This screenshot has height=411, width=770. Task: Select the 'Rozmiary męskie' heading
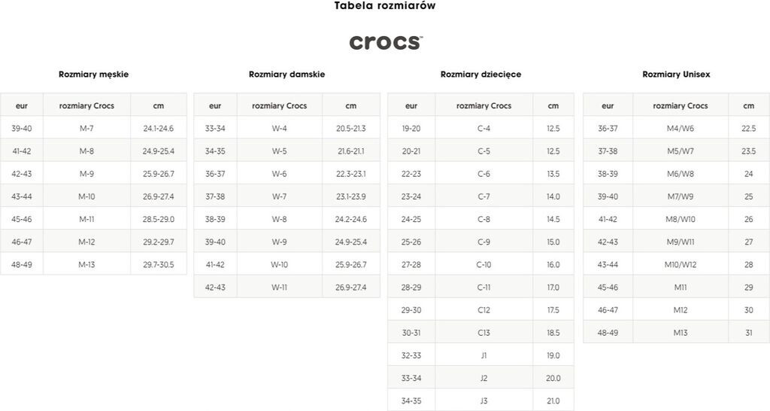pos(93,75)
